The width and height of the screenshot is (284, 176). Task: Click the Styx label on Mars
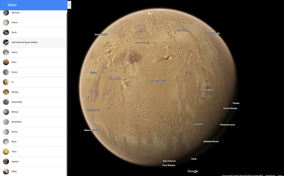(x=105, y=67)
